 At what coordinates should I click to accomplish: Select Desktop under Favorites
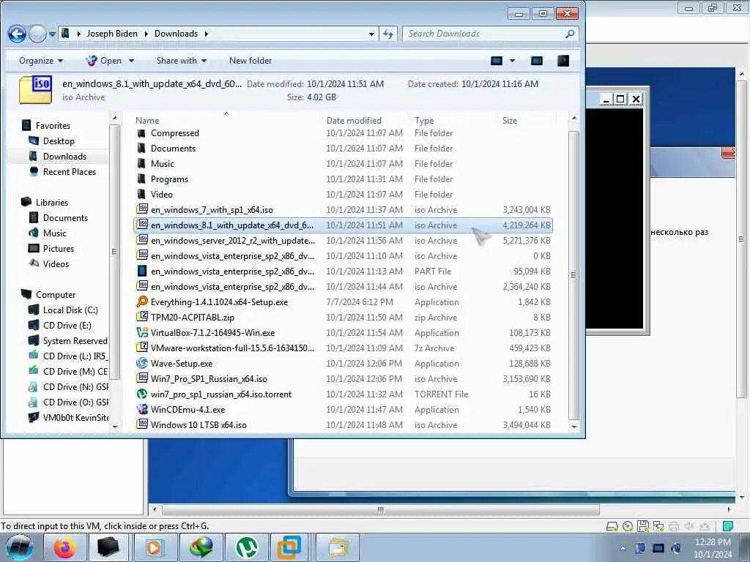click(x=59, y=141)
